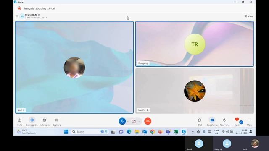
Task: Click the microphone tray icon
Action: click(204, 132)
